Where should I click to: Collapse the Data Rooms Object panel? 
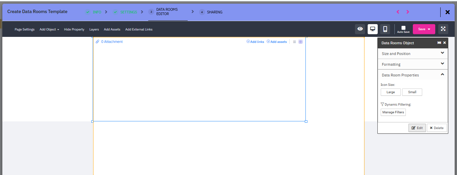tap(439, 43)
